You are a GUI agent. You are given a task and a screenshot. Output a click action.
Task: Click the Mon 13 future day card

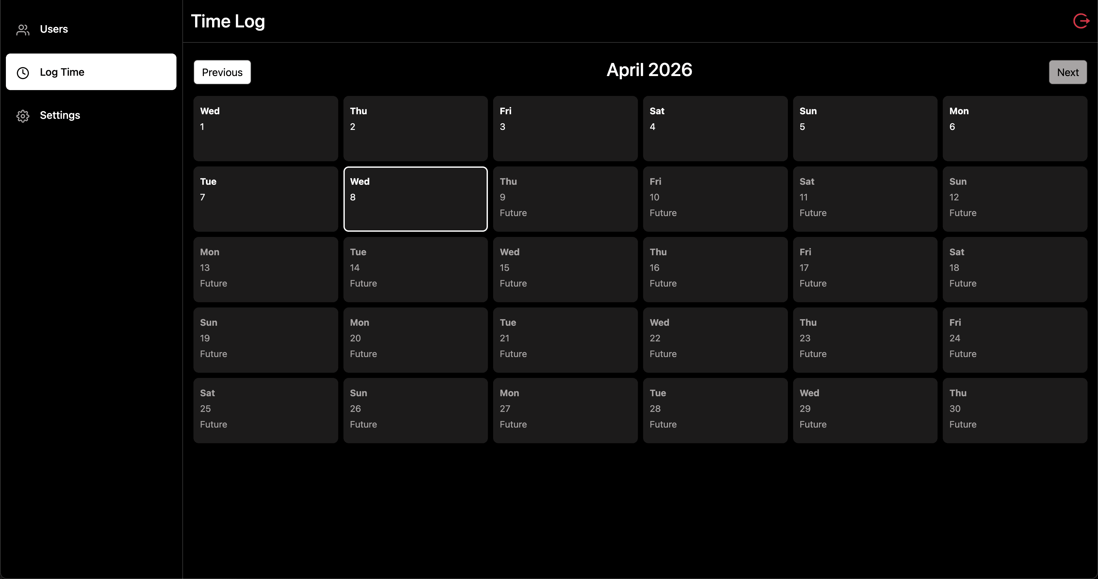(266, 270)
